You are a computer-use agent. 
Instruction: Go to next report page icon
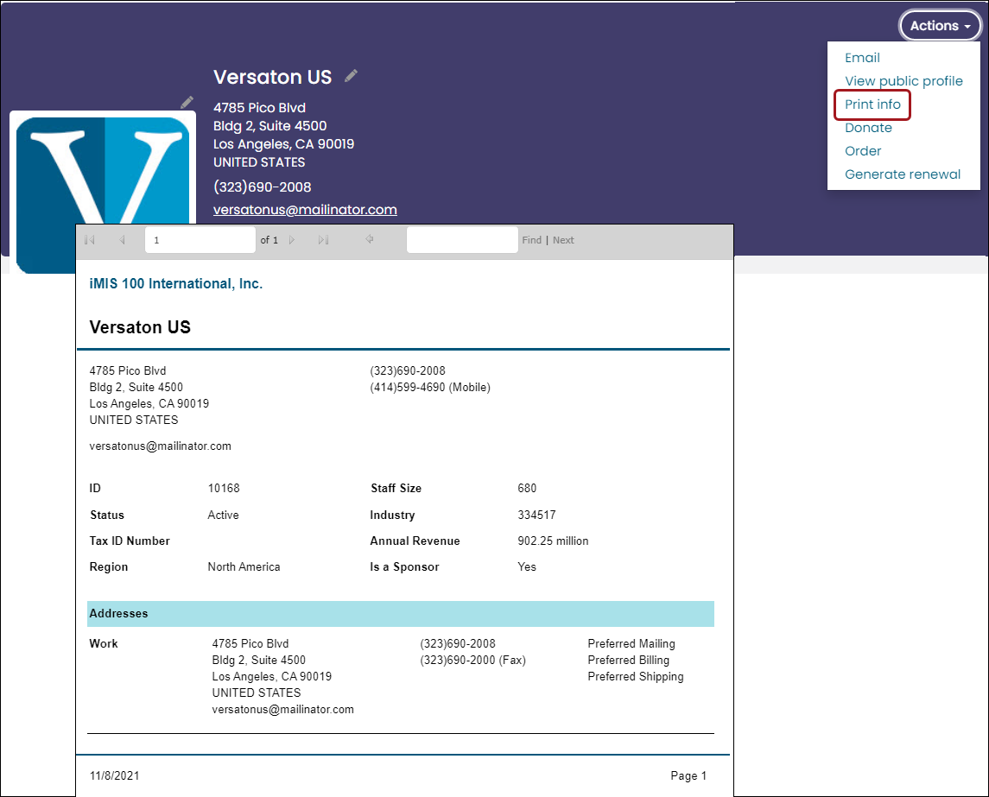click(291, 239)
